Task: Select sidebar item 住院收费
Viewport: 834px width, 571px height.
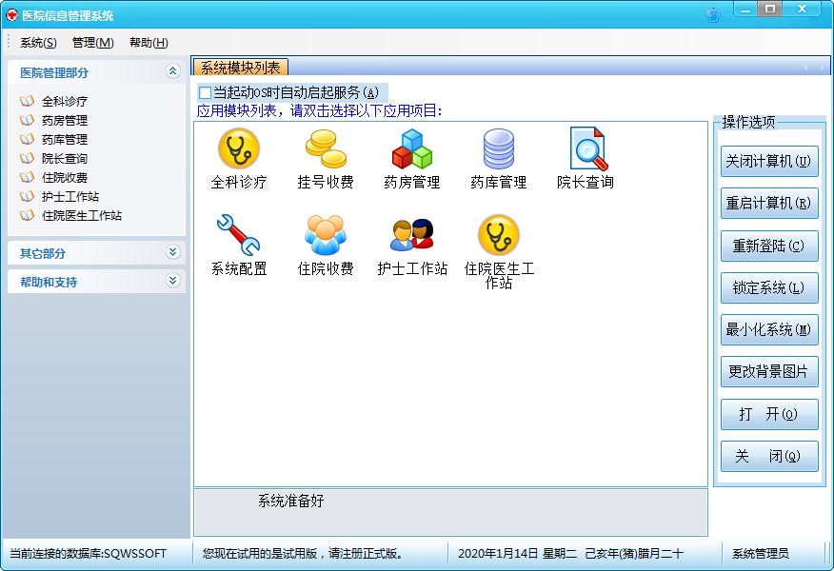Action: click(x=65, y=178)
